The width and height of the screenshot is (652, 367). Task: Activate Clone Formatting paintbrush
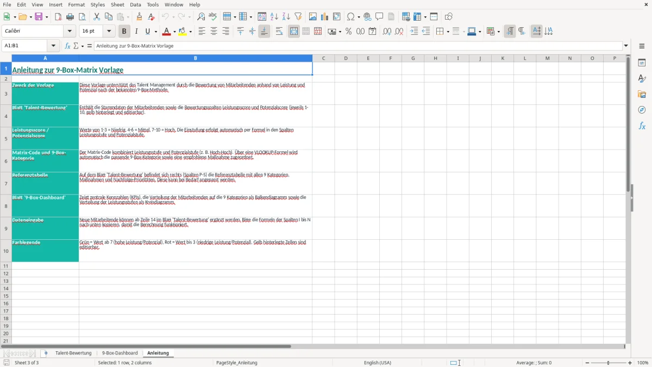[x=140, y=17]
